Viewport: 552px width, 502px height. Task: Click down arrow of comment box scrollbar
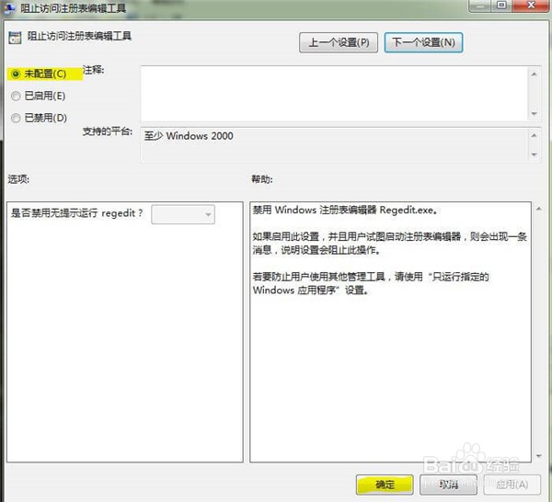(534, 114)
